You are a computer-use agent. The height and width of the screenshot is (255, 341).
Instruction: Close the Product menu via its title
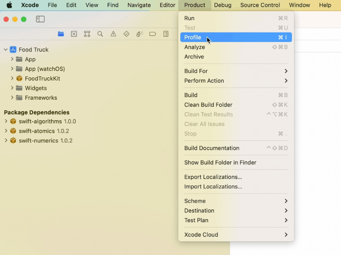(195, 5)
